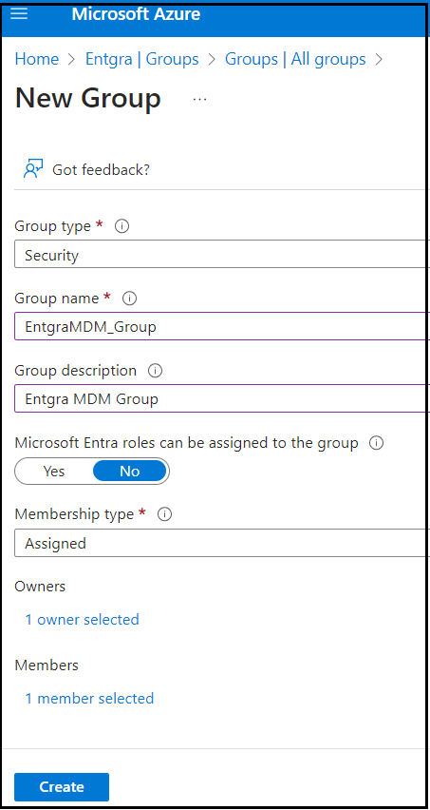Click the Group name label
This screenshot has width=430, height=810.
tap(57, 299)
